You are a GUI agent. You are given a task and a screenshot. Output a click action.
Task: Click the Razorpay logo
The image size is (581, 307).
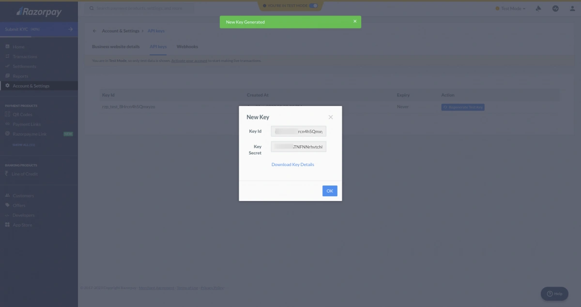coord(39,12)
